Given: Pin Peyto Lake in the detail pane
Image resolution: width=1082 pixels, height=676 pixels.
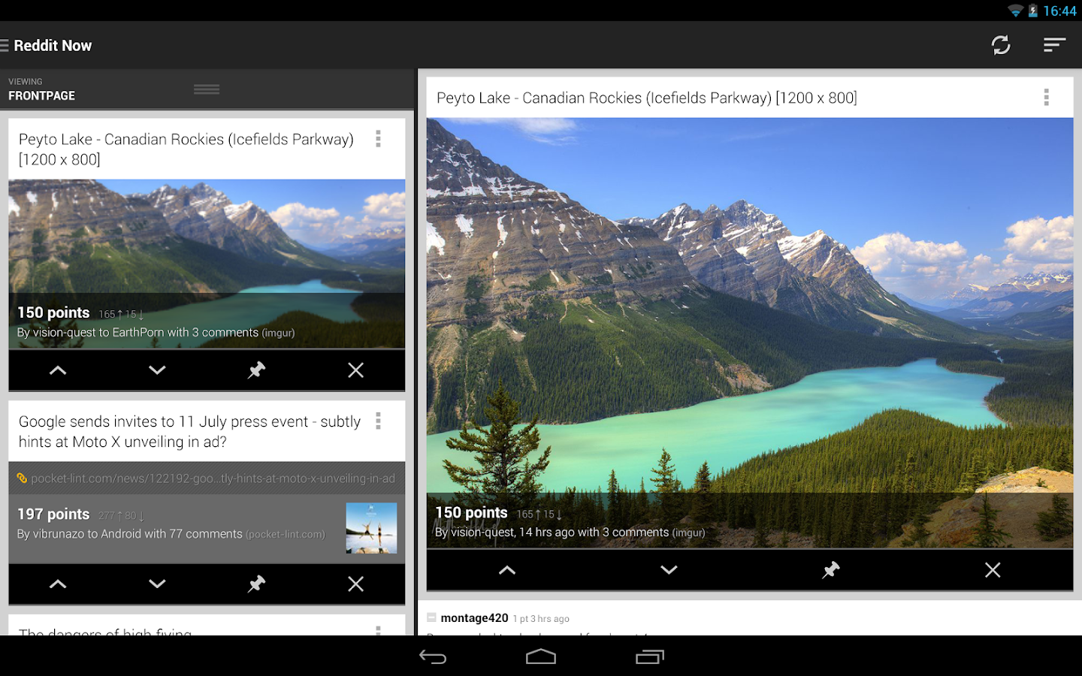Looking at the screenshot, I should [831, 570].
